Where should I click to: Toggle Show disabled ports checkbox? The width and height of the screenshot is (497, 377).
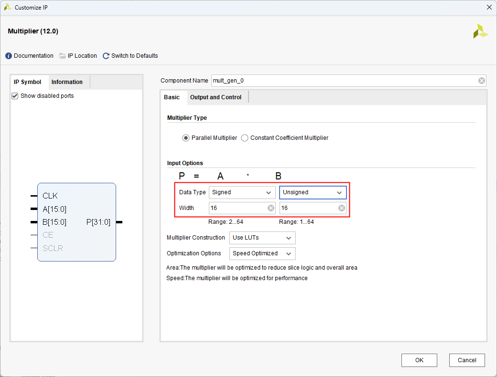pos(15,96)
